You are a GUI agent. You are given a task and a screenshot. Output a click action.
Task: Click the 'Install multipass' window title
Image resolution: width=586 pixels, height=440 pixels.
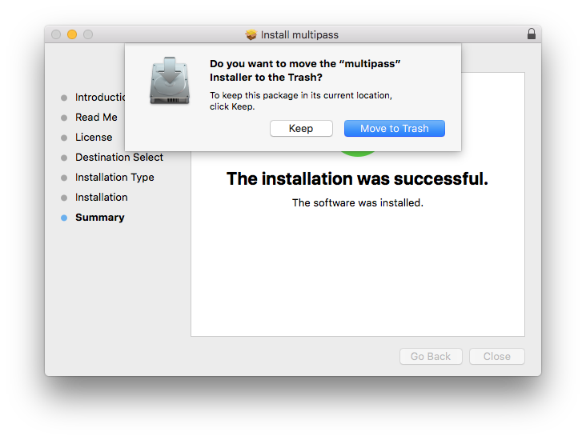[299, 34]
